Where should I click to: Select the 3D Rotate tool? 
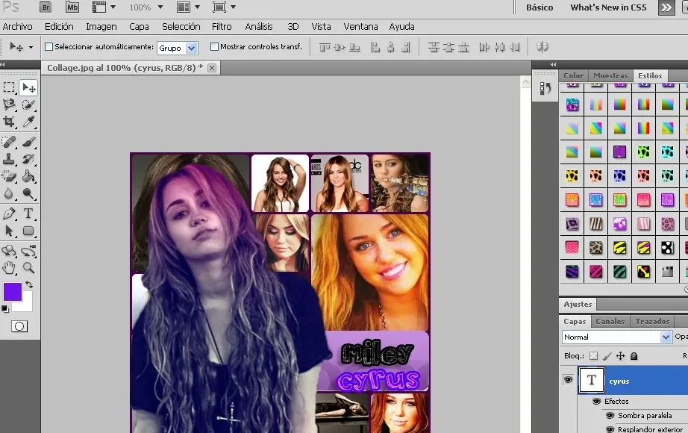(9, 251)
